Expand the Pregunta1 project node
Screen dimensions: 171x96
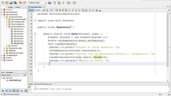click(x=2, y=60)
